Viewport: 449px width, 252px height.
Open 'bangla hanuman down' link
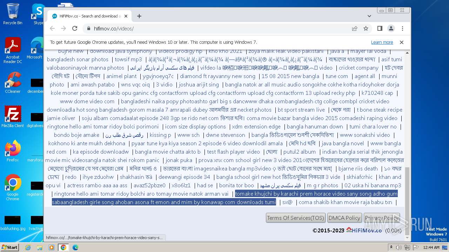(x=315, y=126)
